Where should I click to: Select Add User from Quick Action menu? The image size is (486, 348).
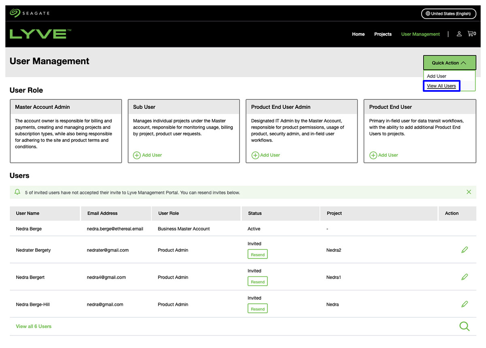437,76
